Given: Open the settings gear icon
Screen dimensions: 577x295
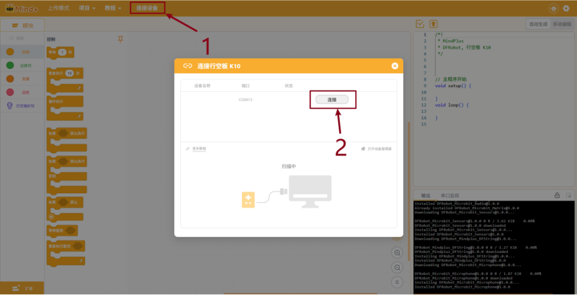Looking at the screenshot, I should coord(566,8).
